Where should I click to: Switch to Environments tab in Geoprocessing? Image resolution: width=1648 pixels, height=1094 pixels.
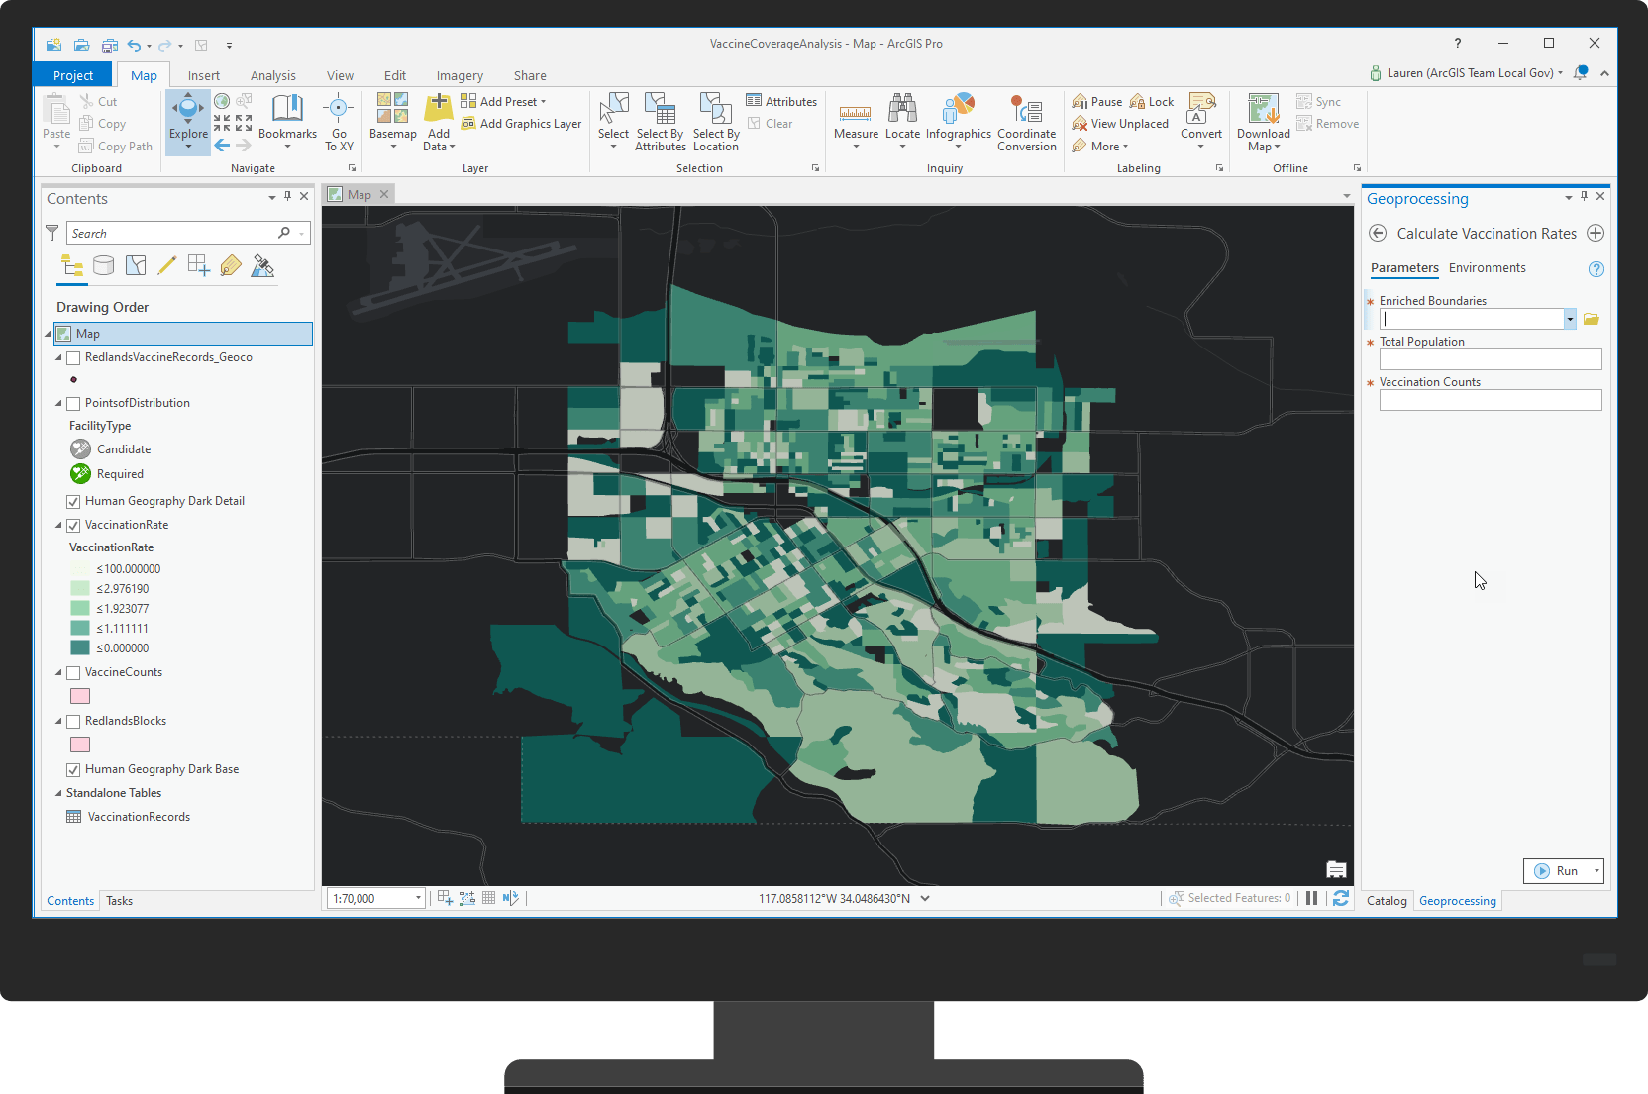(x=1487, y=268)
